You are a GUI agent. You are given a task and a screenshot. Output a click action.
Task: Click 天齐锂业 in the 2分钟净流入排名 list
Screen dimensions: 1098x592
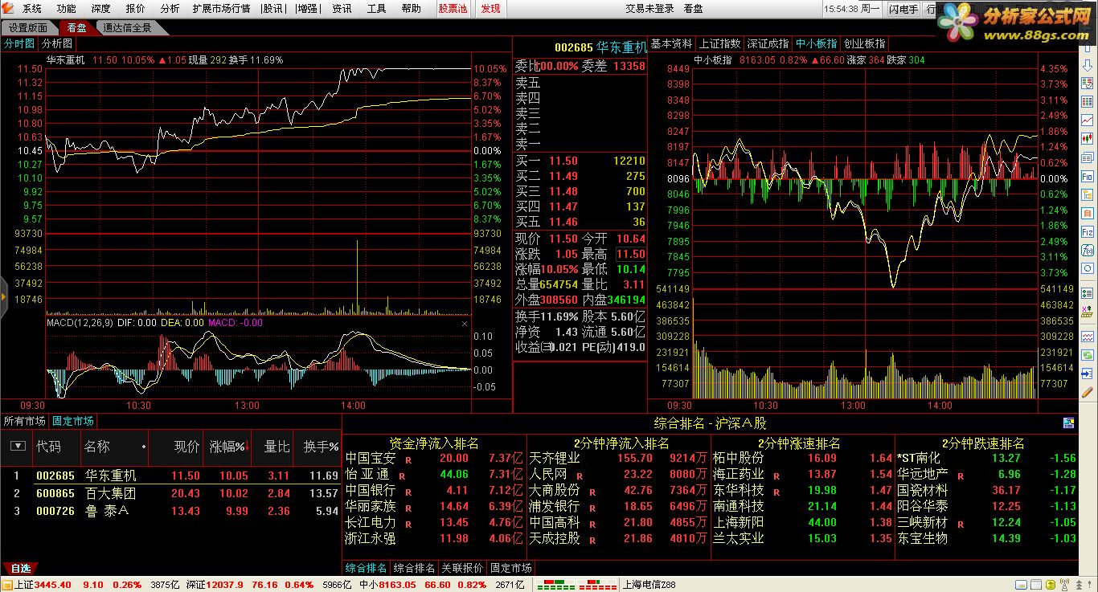(555, 458)
